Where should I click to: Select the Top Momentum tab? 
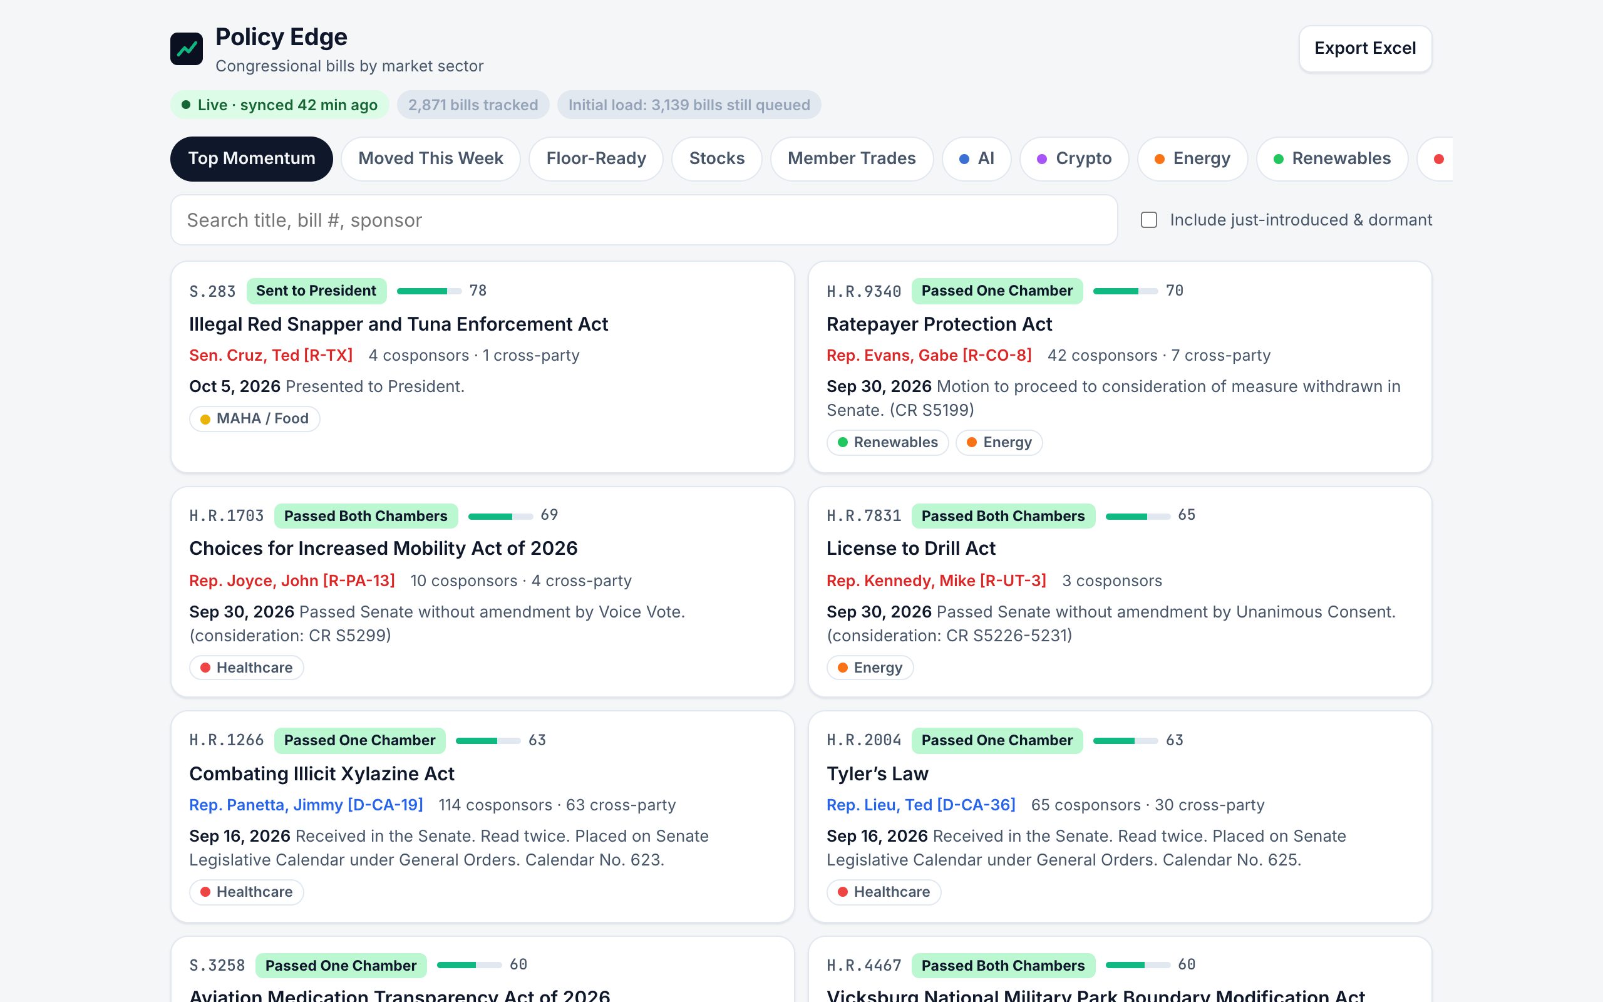pos(252,158)
